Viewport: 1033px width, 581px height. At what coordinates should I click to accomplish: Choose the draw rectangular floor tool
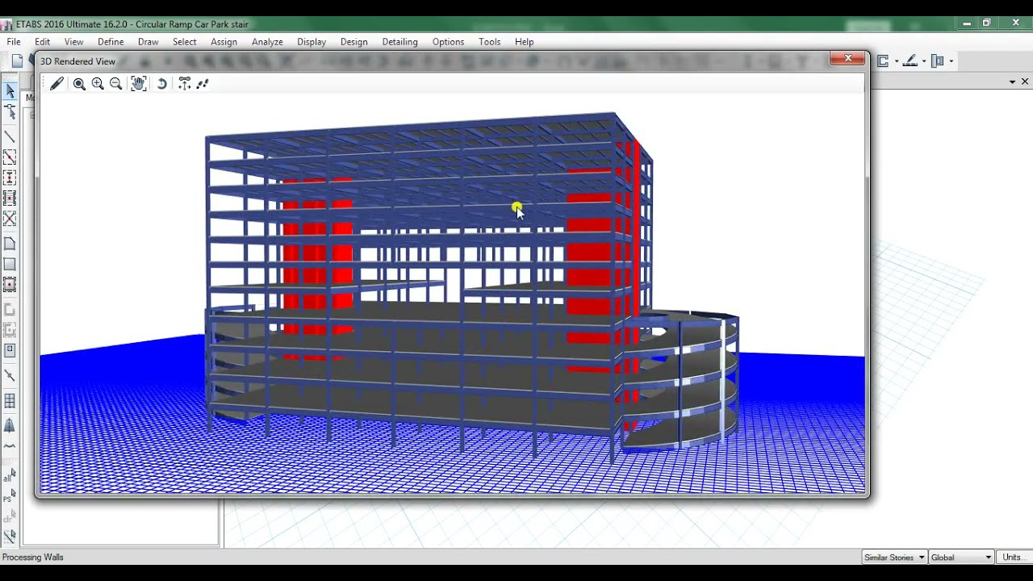[10, 264]
